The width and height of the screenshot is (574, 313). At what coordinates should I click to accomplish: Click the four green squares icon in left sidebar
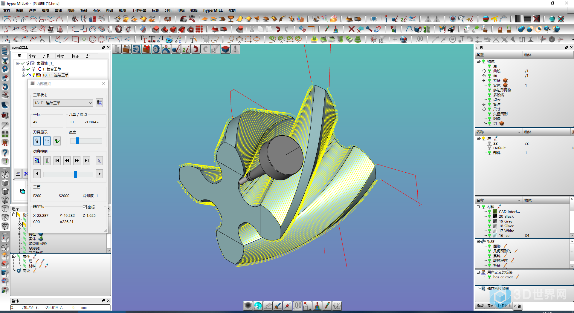point(5,134)
